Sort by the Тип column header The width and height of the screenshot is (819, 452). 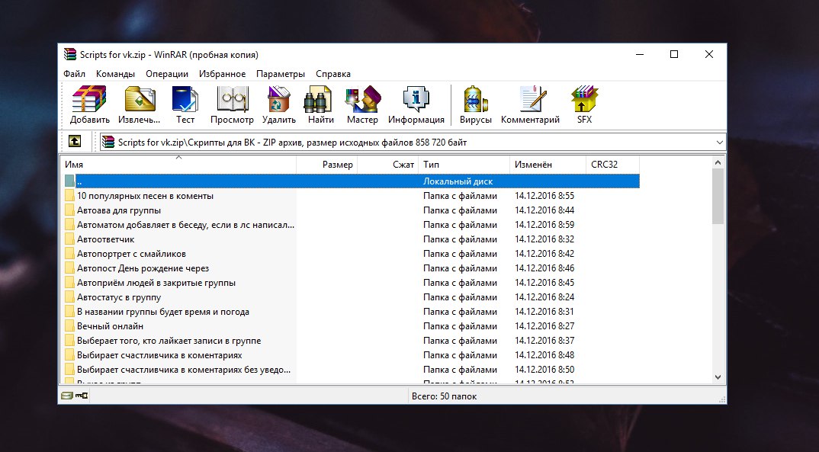pyautogui.click(x=464, y=165)
